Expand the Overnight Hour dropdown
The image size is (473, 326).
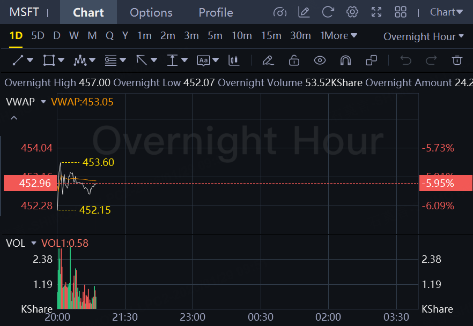coord(423,36)
